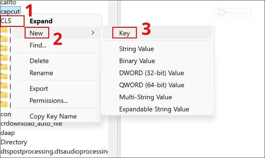Create a QWORD (64-bit) Value

152,85
